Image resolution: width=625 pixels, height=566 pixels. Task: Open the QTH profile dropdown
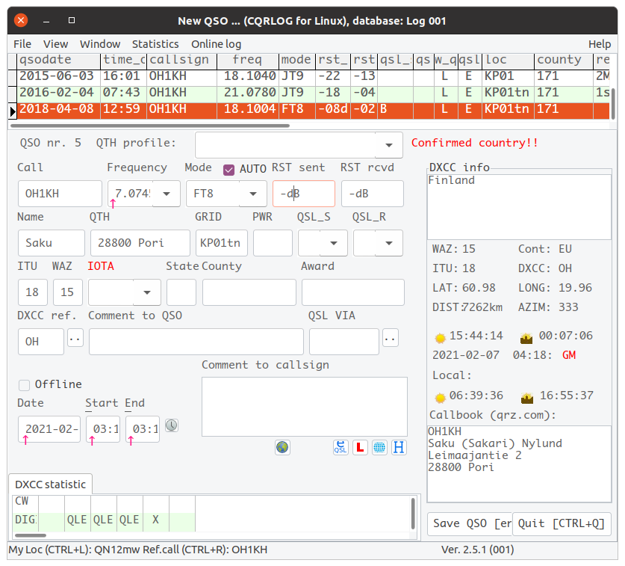pyautogui.click(x=388, y=145)
